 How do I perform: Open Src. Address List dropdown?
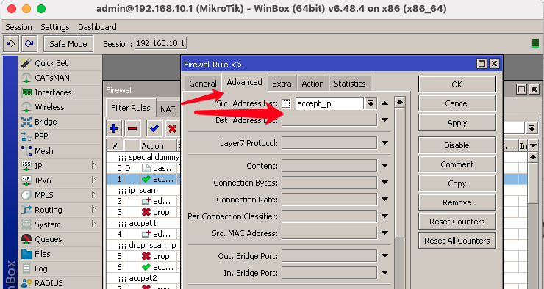(x=371, y=103)
